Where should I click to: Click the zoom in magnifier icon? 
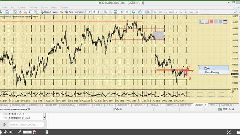click(105, 12)
